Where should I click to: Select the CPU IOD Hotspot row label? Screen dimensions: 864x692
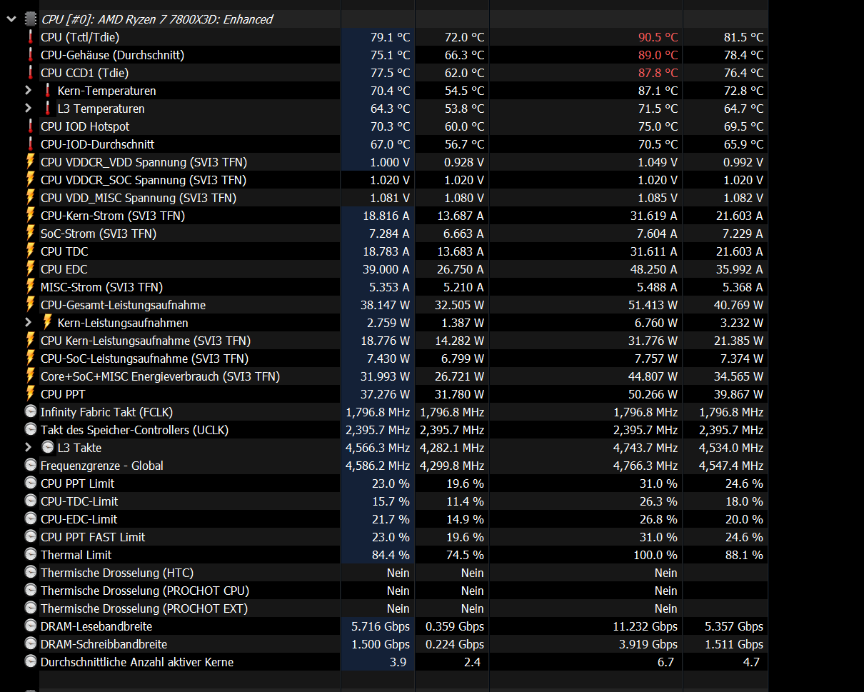click(x=85, y=126)
